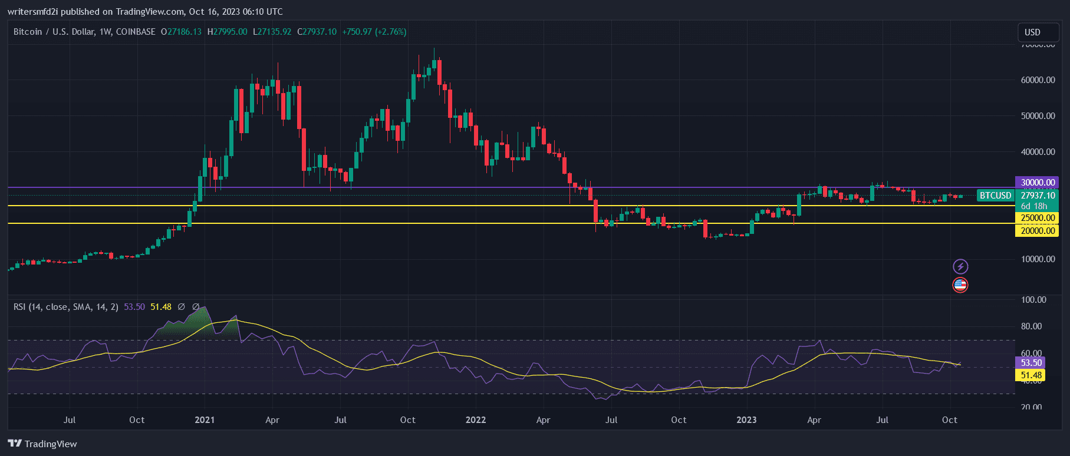Click the yellow 51.48 RSI axis label
Viewport: 1070px width, 456px height.
tap(1031, 375)
